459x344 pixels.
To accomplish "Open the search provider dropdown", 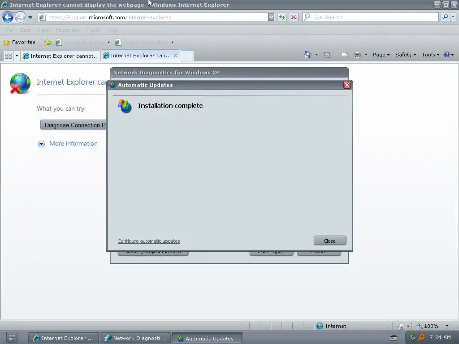I will [x=453, y=17].
